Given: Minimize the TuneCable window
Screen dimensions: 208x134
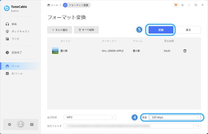Looking at the screenshot, I should pyautogui.click(x=189, y=5).
